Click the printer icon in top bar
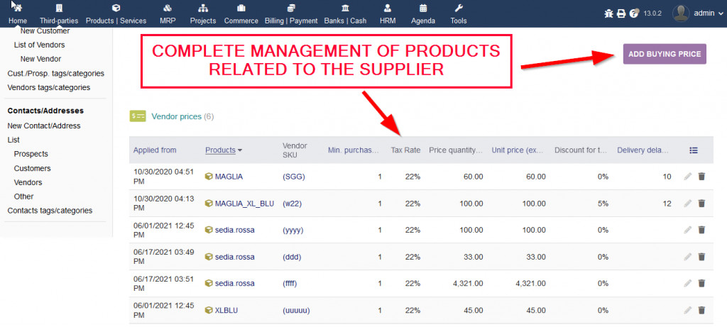Viewport: 727px width, 327px height. click(x=621, y=13)
